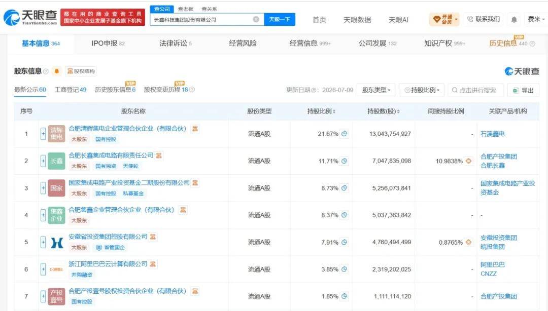Click the 开通会员 VIP button

(444, 19)
